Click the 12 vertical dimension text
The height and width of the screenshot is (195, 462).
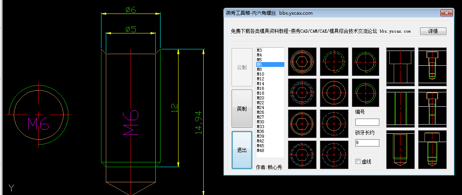[x=174, y=108]
